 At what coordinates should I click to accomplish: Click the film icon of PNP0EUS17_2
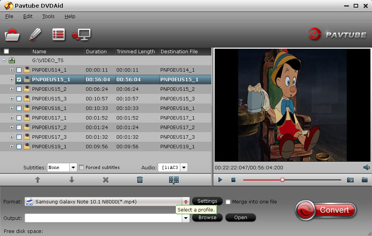pos(27,127)
